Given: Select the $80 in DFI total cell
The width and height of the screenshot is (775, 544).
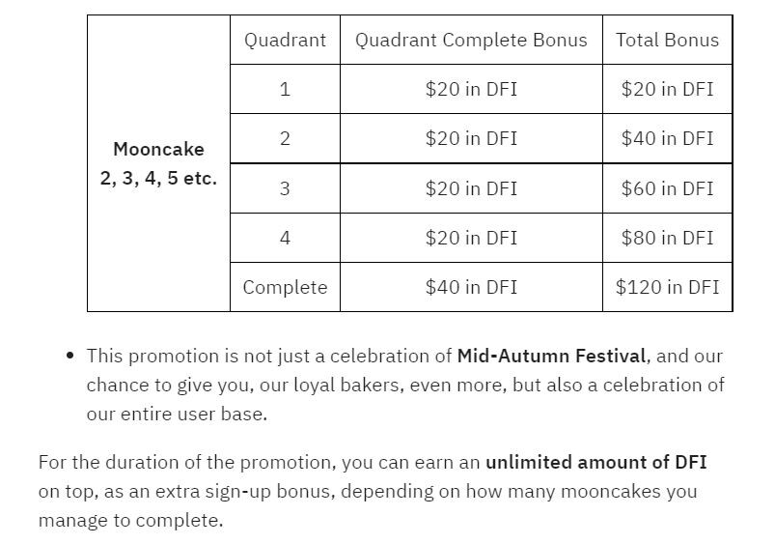Looking at the screenshot, I should tap(667, 238).
